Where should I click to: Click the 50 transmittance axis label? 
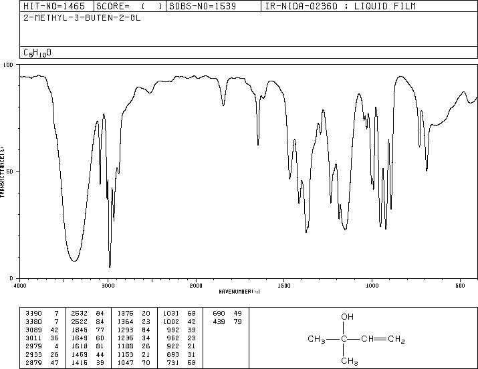pos(10,171)
